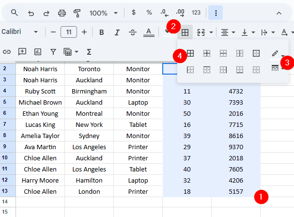Select cell containing Harry Moore
This screenshot has height=217, width=294.
[40, 180]
